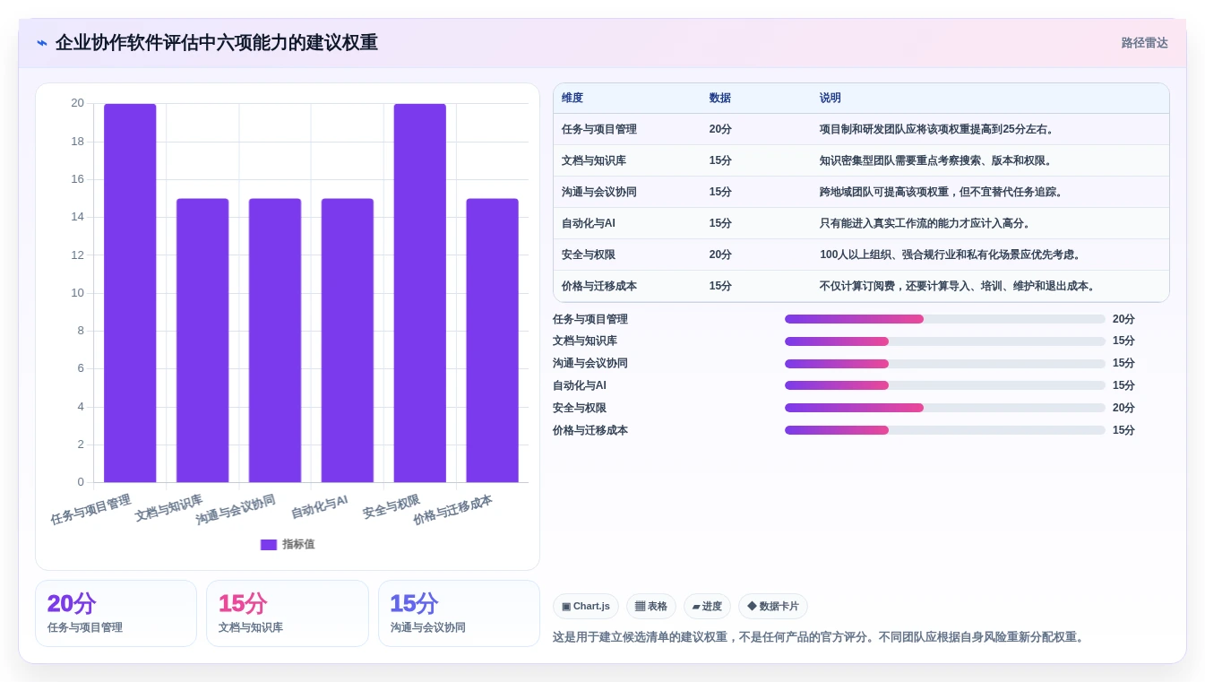This screenshot has height=682, width=1205.
Task: Click the lightning icon beside the title
Action: point(42,43)
